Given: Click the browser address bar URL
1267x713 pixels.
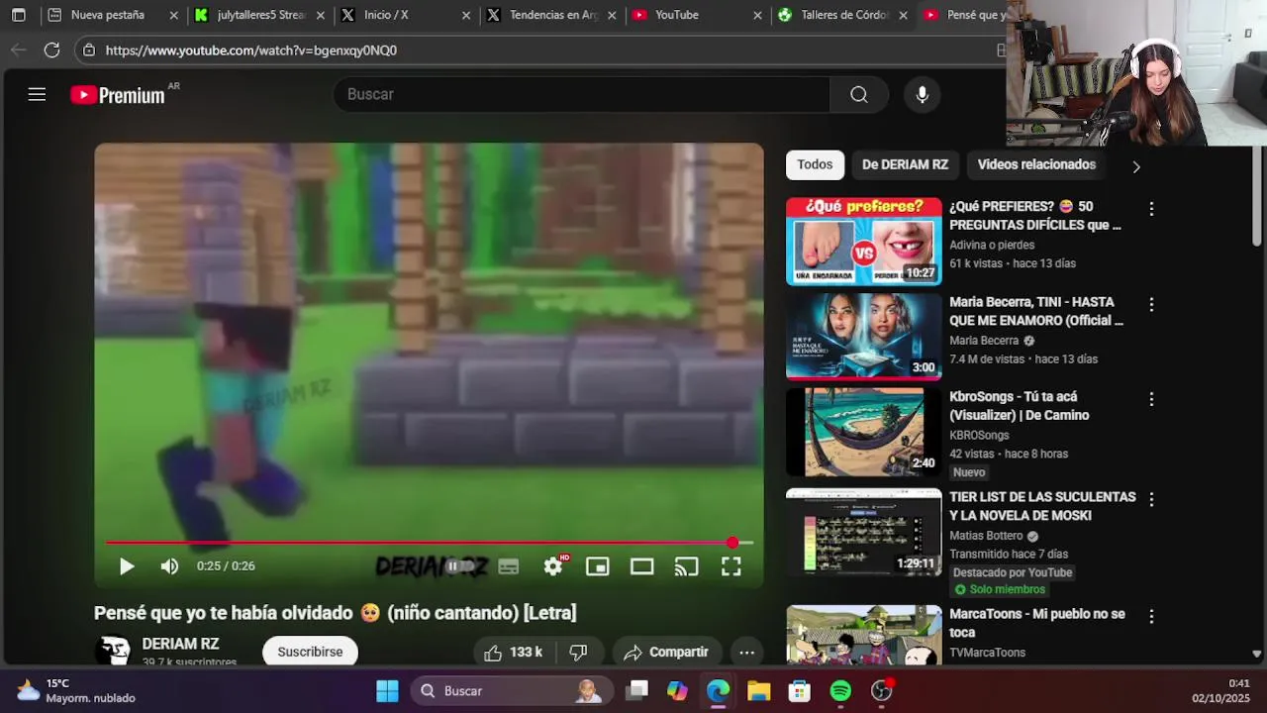Looking at the screenshot, I should 251,50.
